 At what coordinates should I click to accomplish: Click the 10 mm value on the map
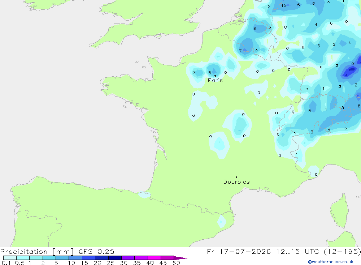click(x=284, y=6)
